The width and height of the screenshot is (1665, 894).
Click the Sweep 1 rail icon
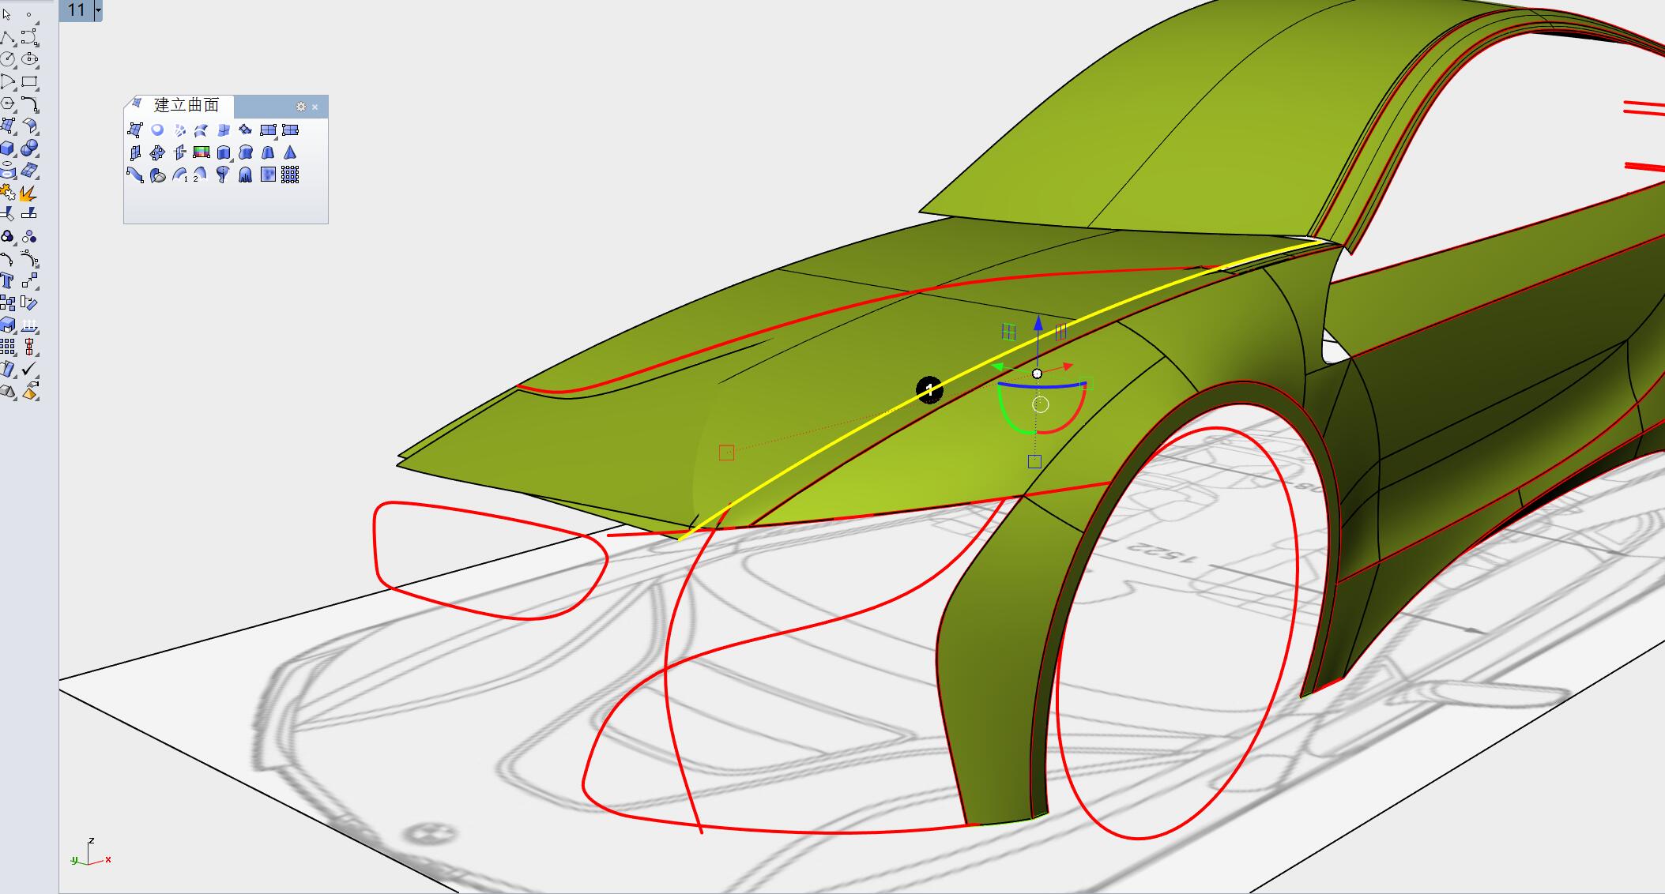point(179,175)
